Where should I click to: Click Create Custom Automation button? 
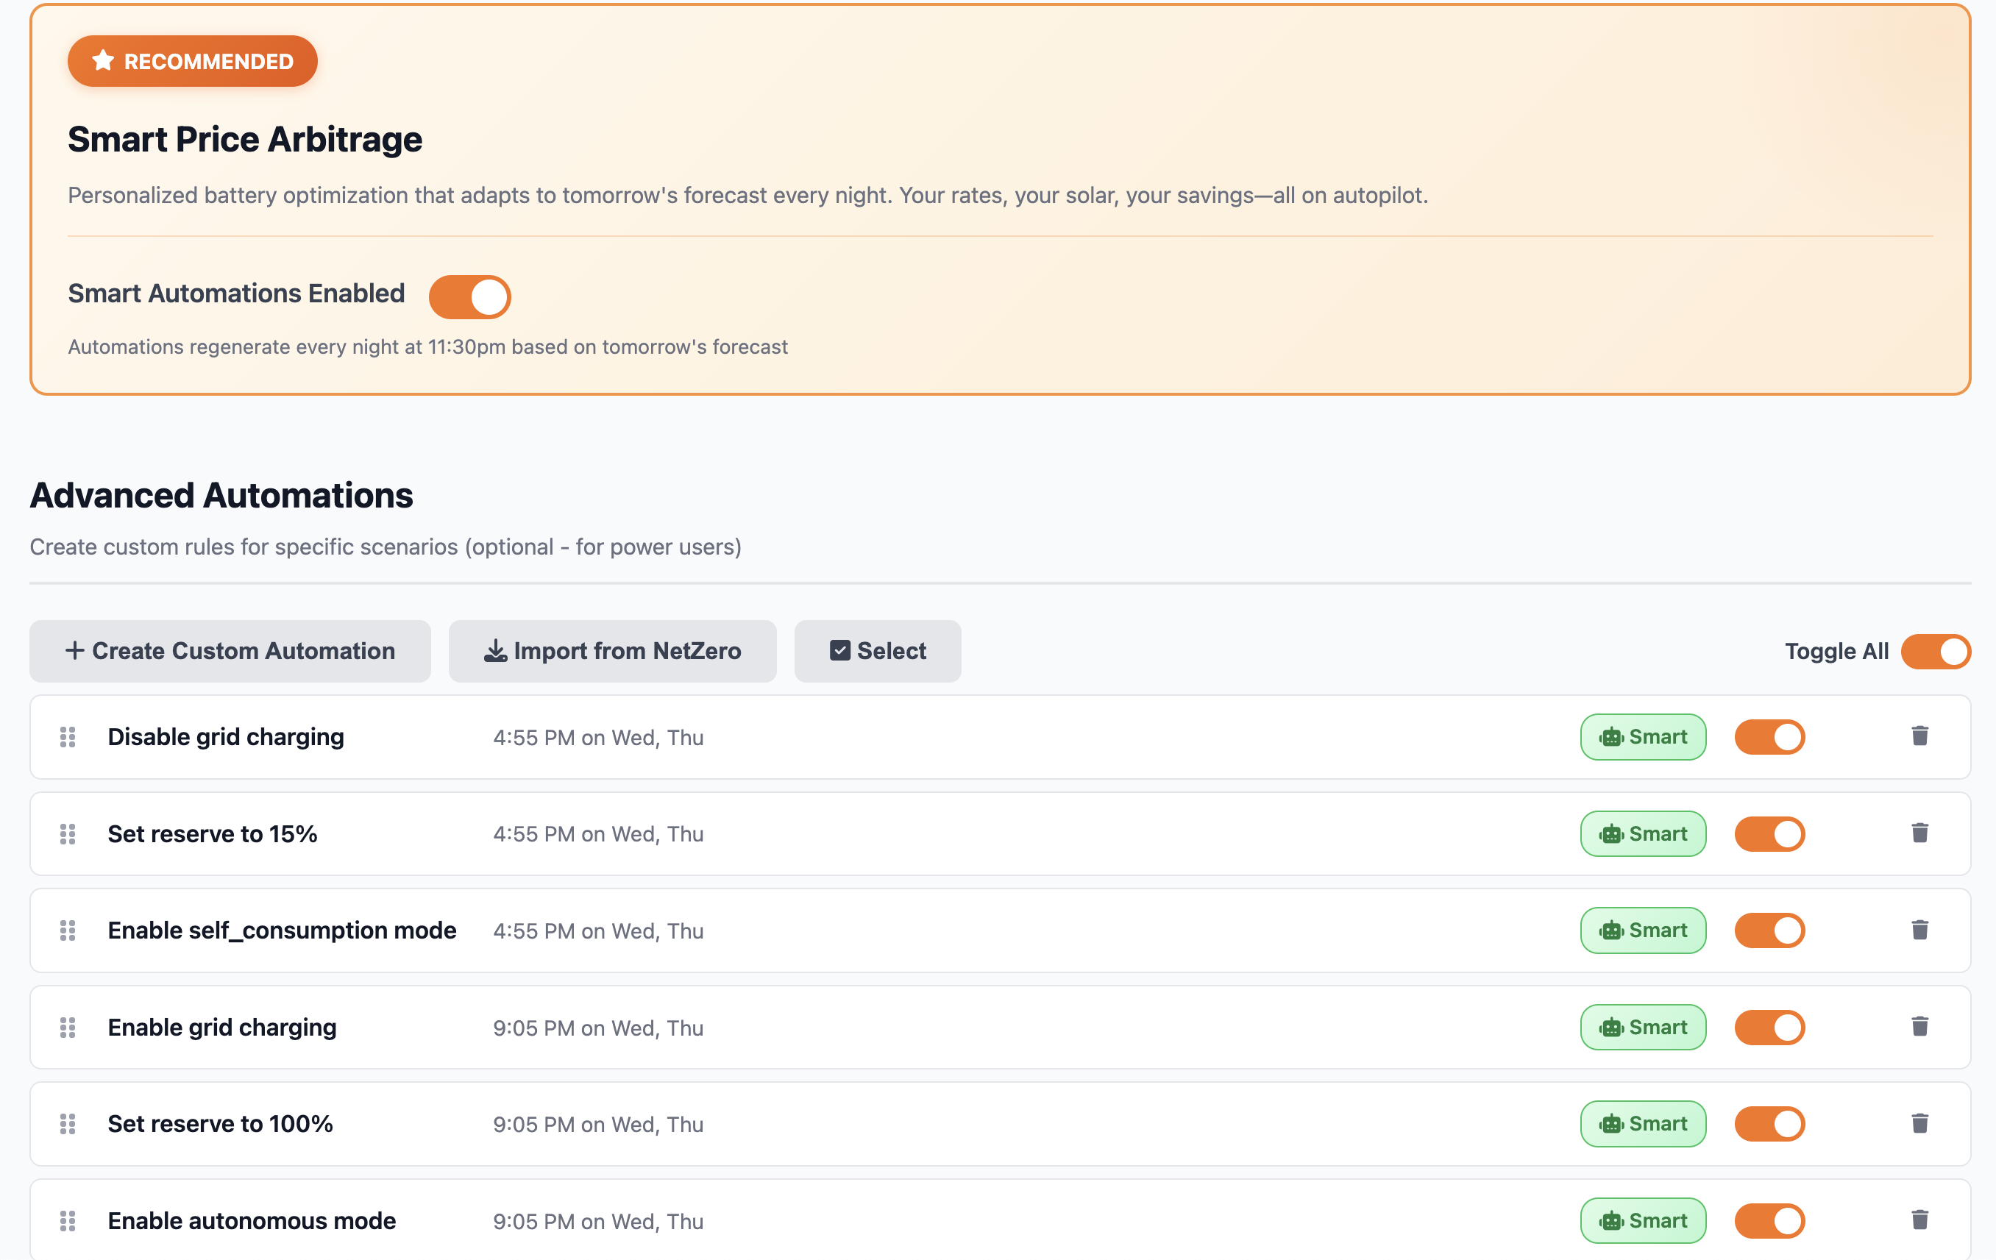(x=230, y=652)
